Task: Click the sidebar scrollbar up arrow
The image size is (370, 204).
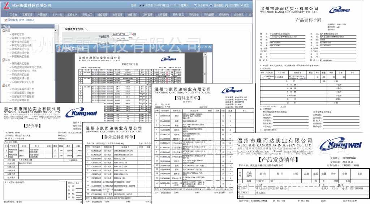Action: click(x=56, y=30)
